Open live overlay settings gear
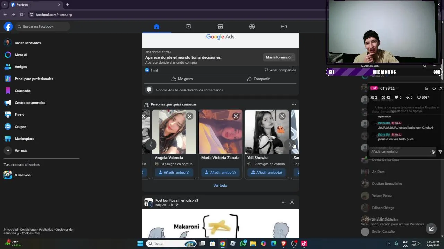The height and width of the screenshot is (249, 444). (434, 89)
